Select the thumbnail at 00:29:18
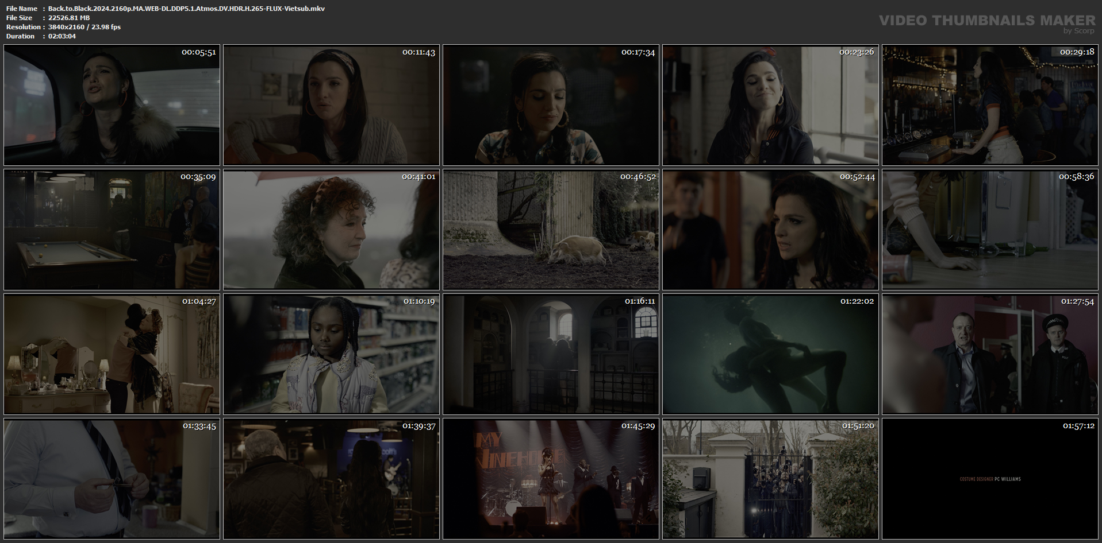Viewport: 1102px width, 543px height. 990,105
